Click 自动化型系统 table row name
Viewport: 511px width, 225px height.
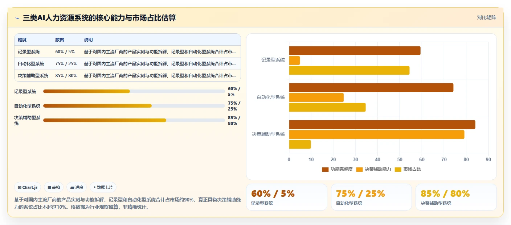31,64
